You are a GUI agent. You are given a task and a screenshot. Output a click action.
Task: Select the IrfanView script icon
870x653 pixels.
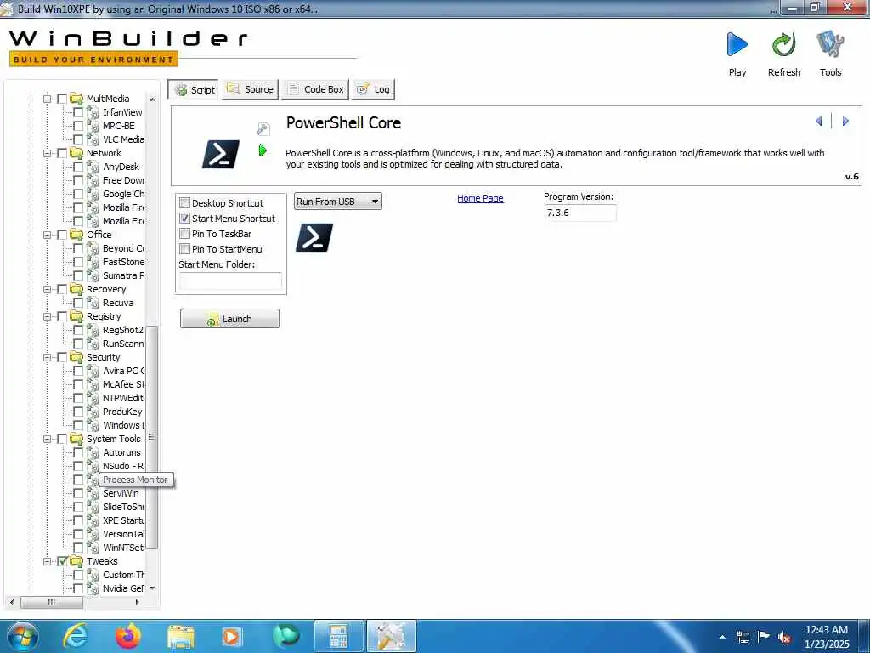(x=93, y=112)
